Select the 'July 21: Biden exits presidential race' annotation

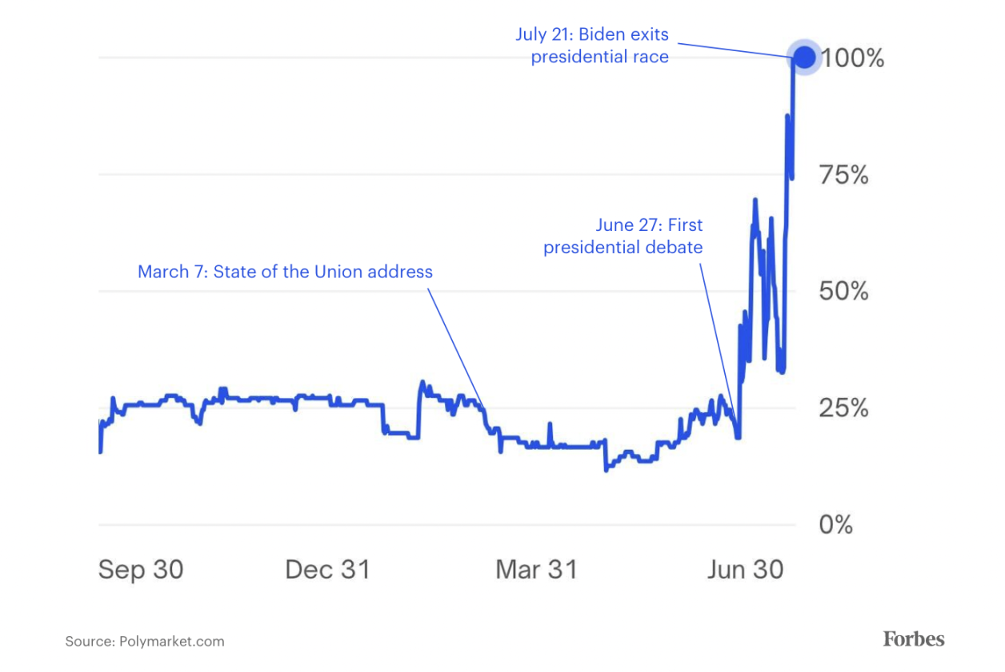pos(600,46)
